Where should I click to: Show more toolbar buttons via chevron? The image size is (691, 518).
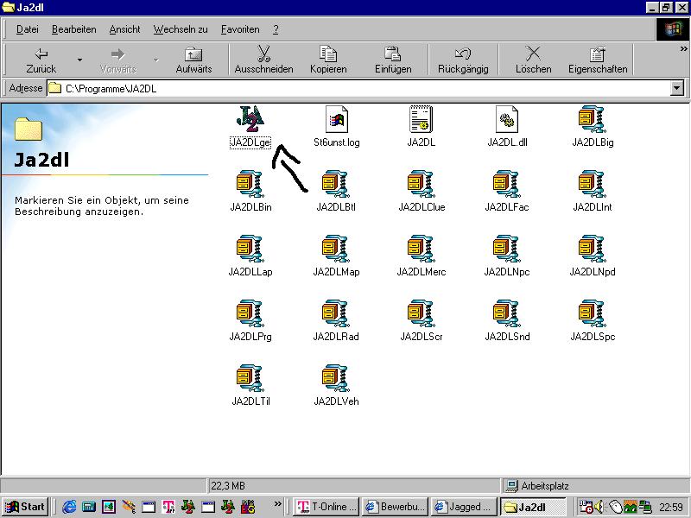683,49
